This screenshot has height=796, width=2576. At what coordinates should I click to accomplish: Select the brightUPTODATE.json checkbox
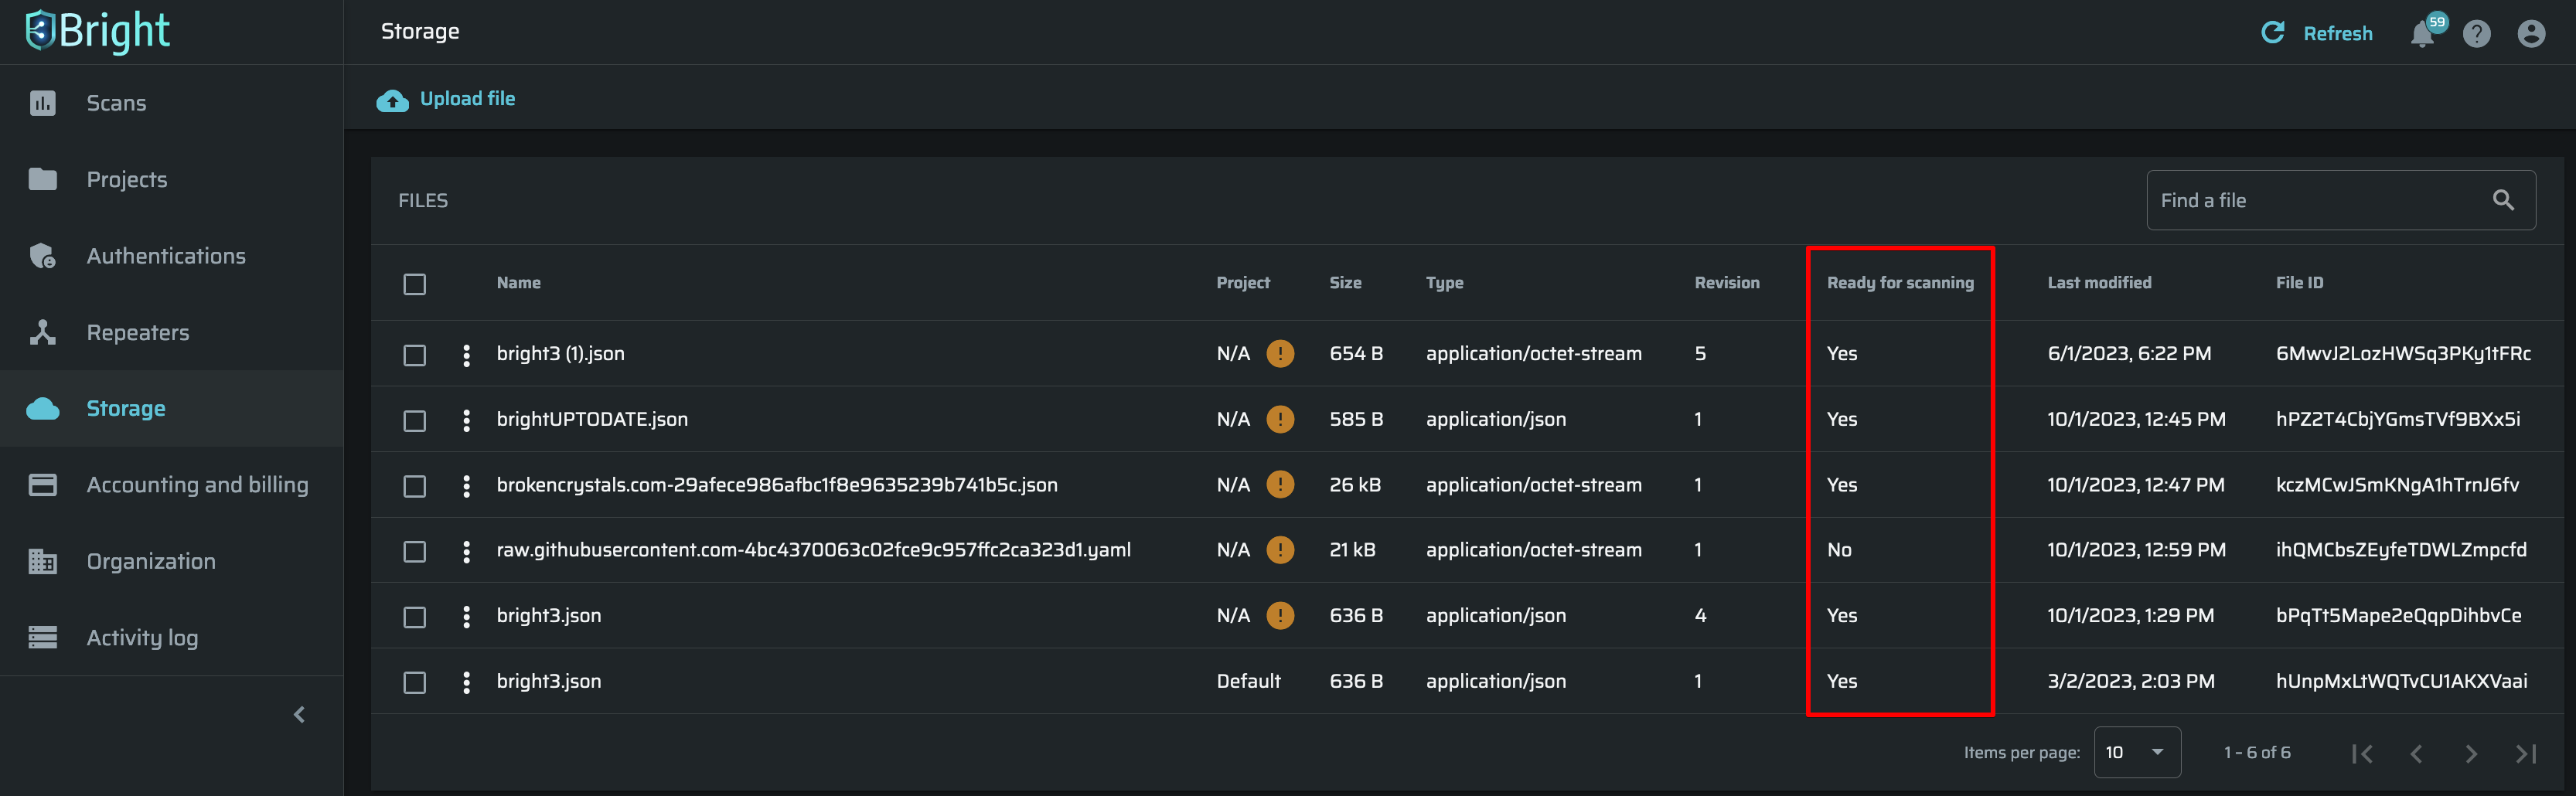tap(415, 420)
